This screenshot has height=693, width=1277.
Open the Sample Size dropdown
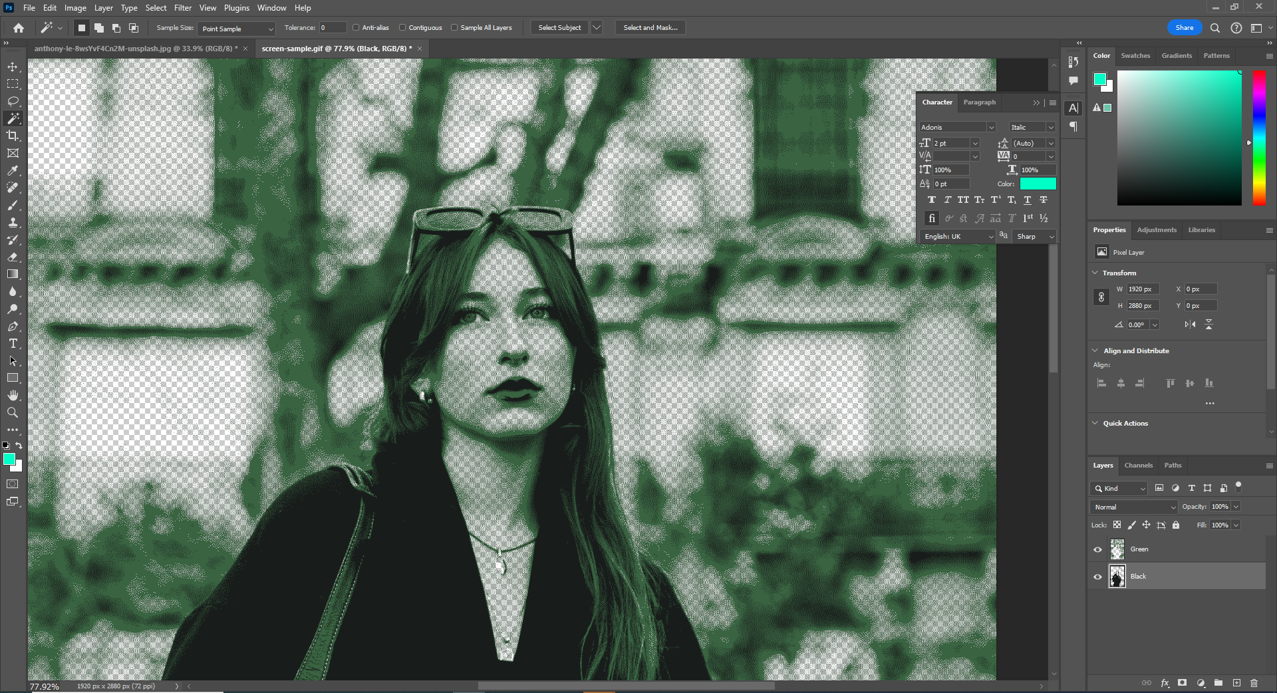coord(237,29)
